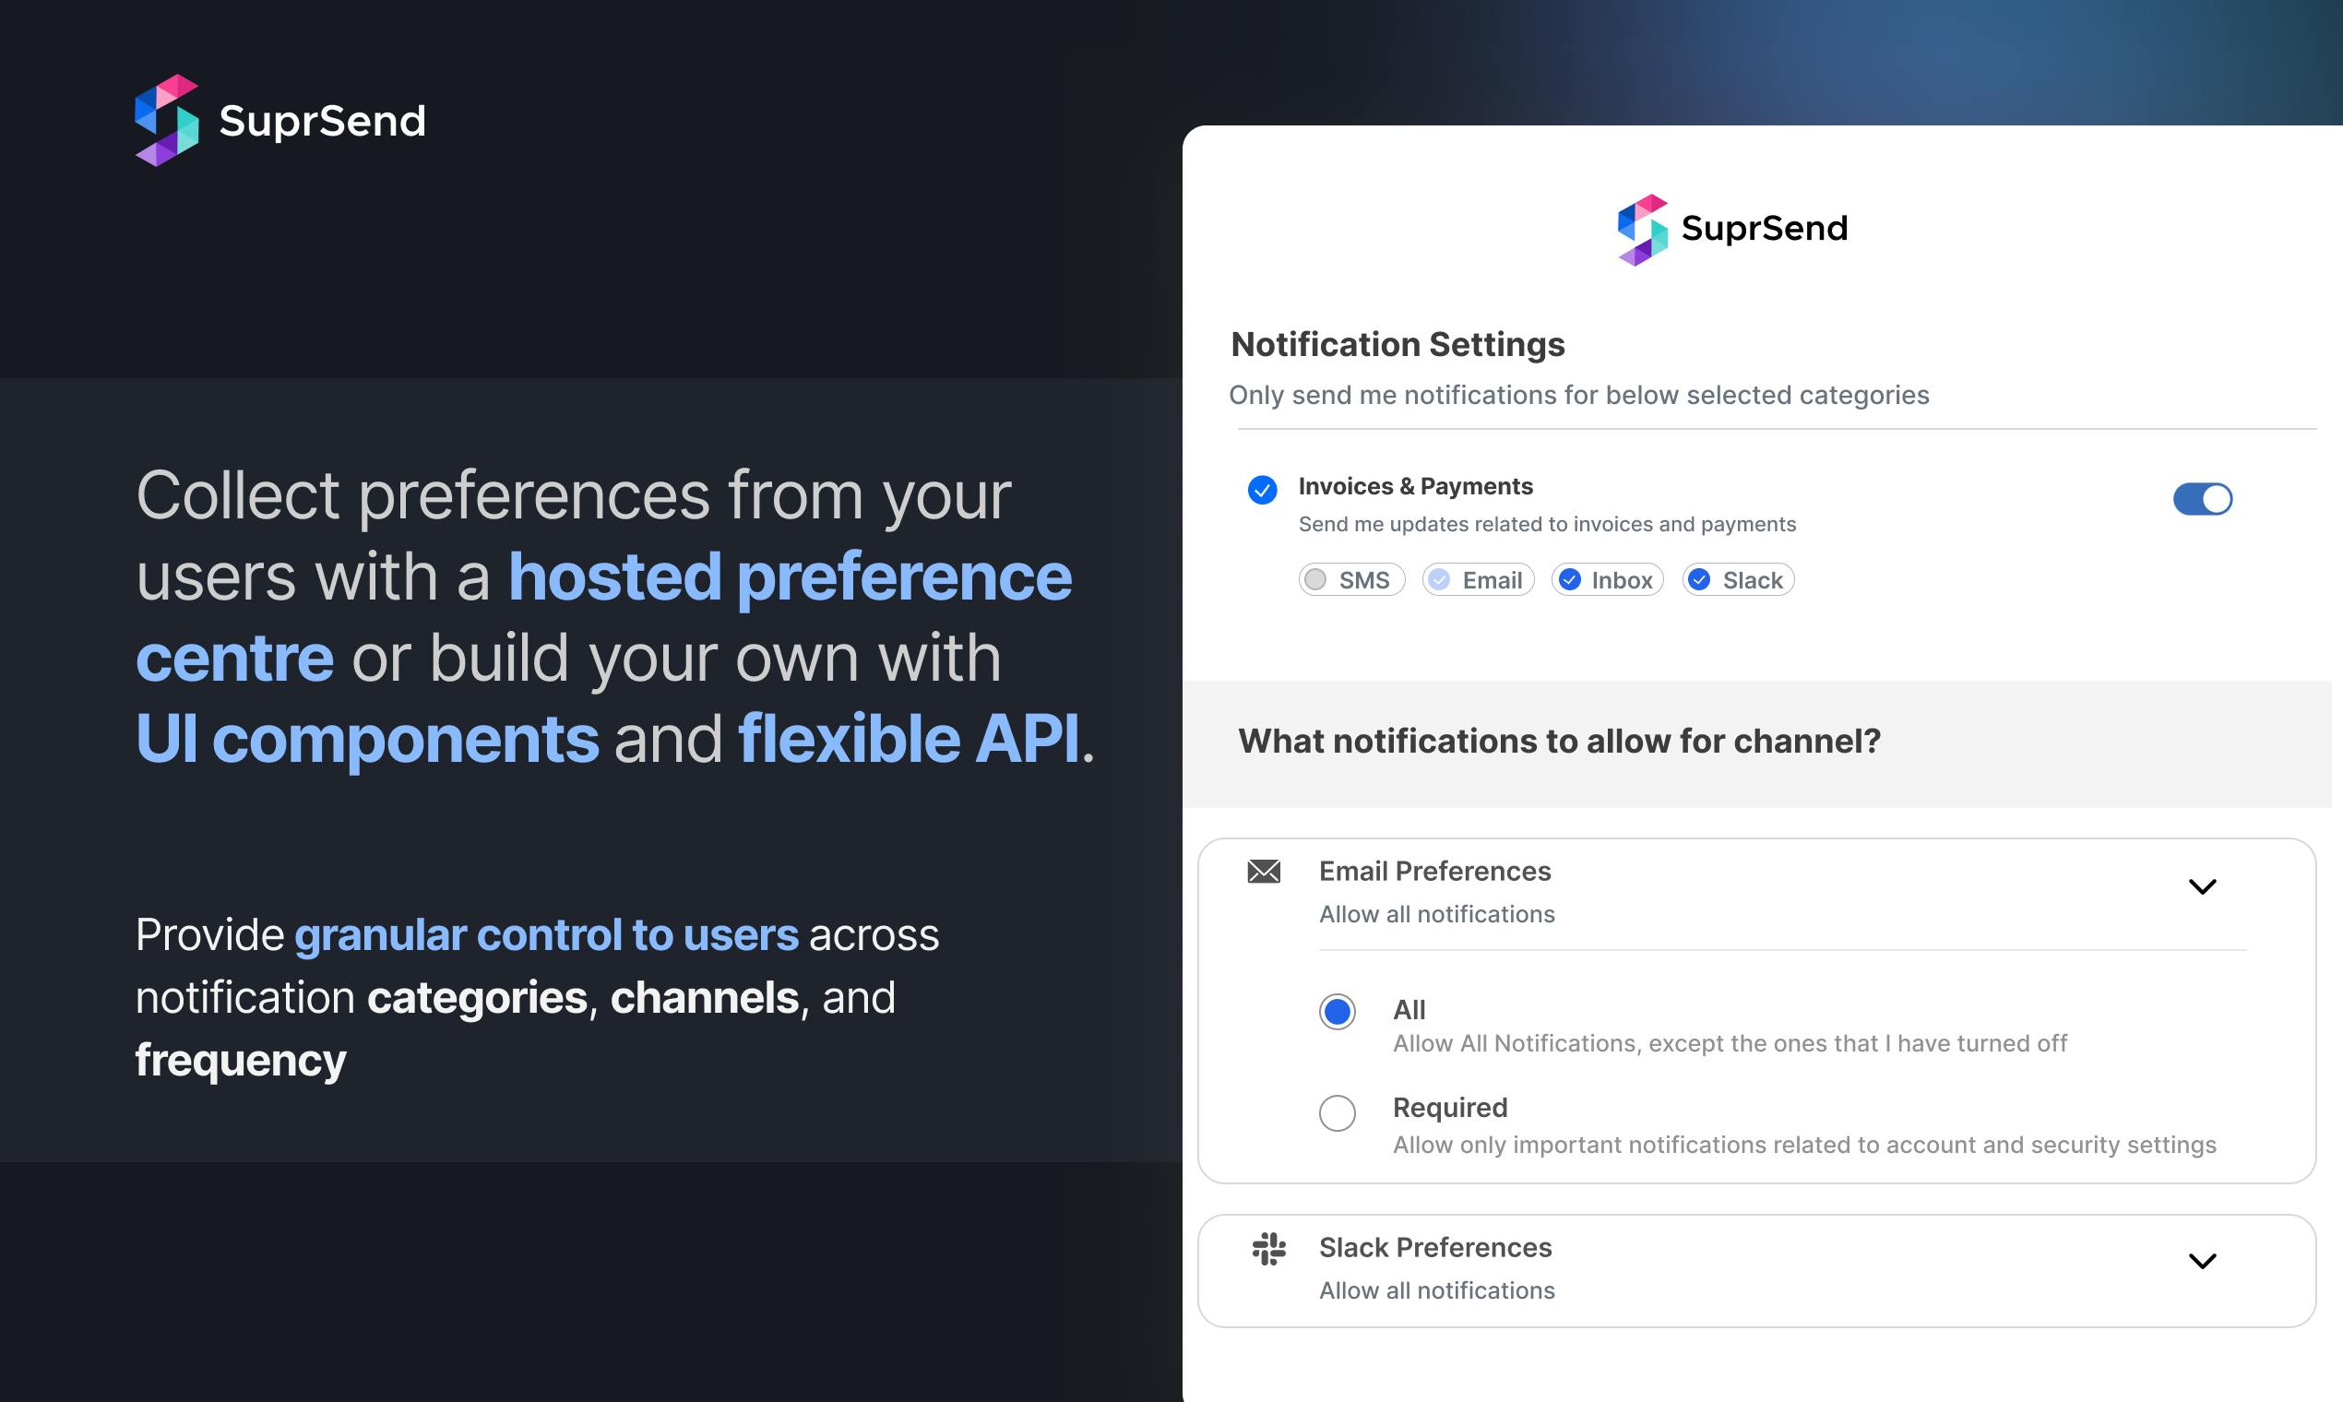Expand the Slack Preferences chevron

pos(2202,1261)
